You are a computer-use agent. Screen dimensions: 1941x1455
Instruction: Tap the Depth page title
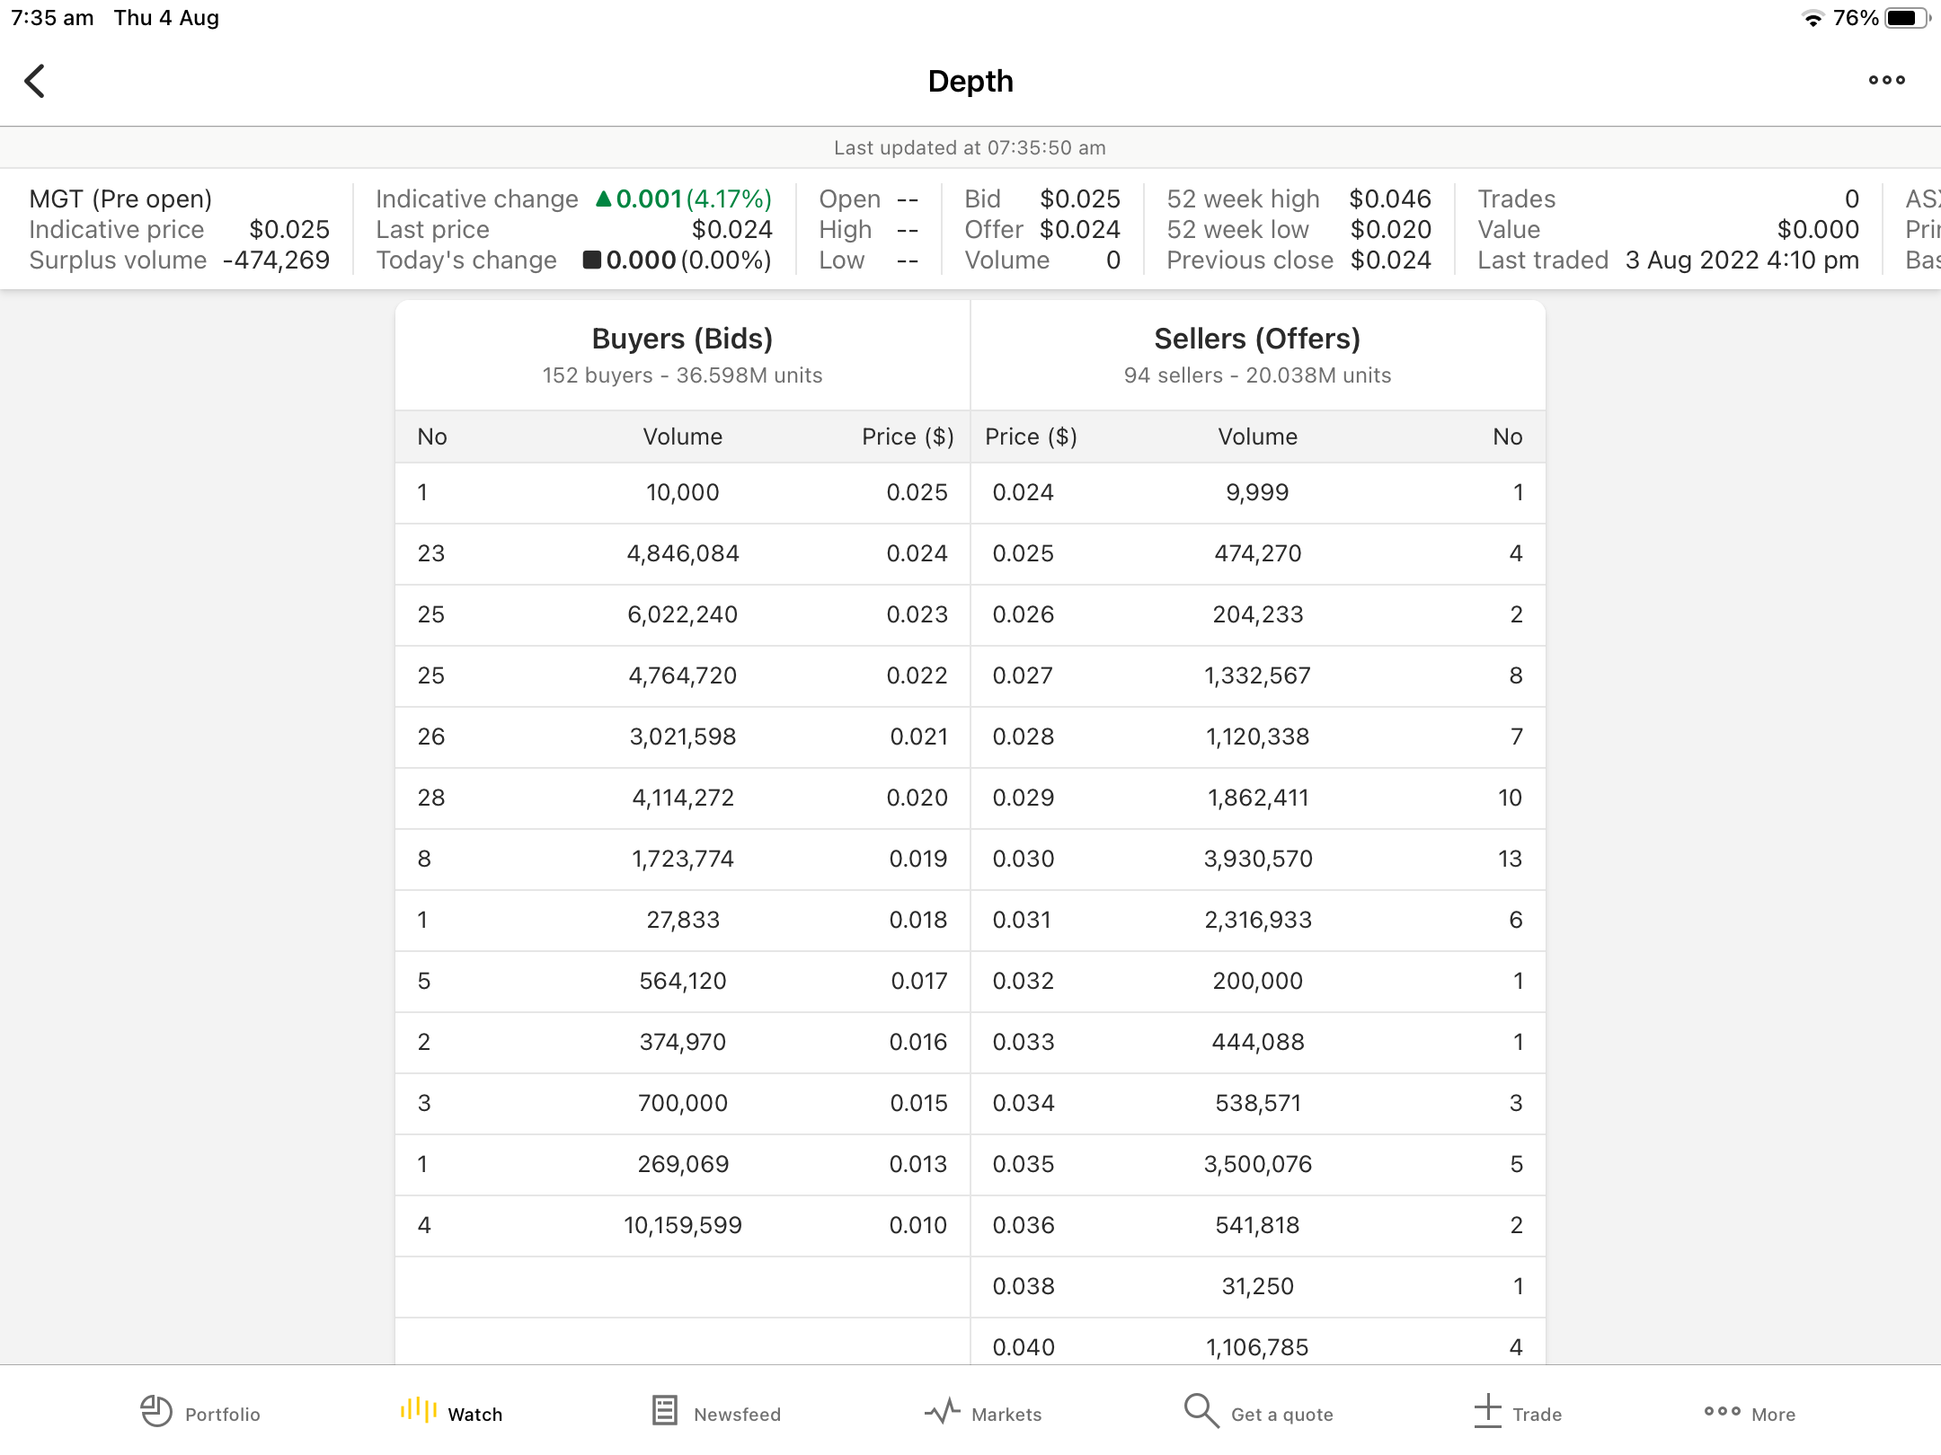[970, 81]
